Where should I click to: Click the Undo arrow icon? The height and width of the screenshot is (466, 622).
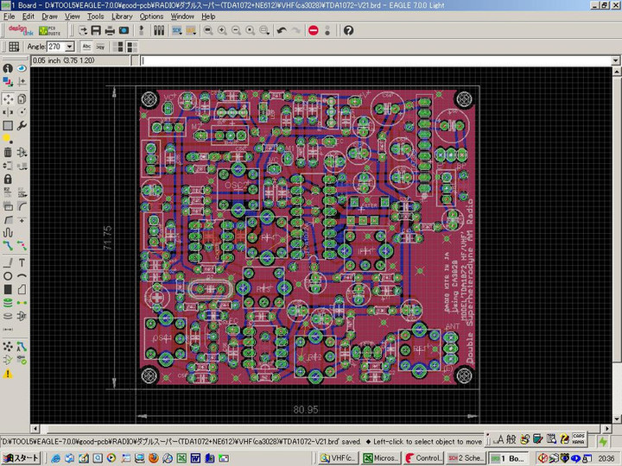pos(281,30)
